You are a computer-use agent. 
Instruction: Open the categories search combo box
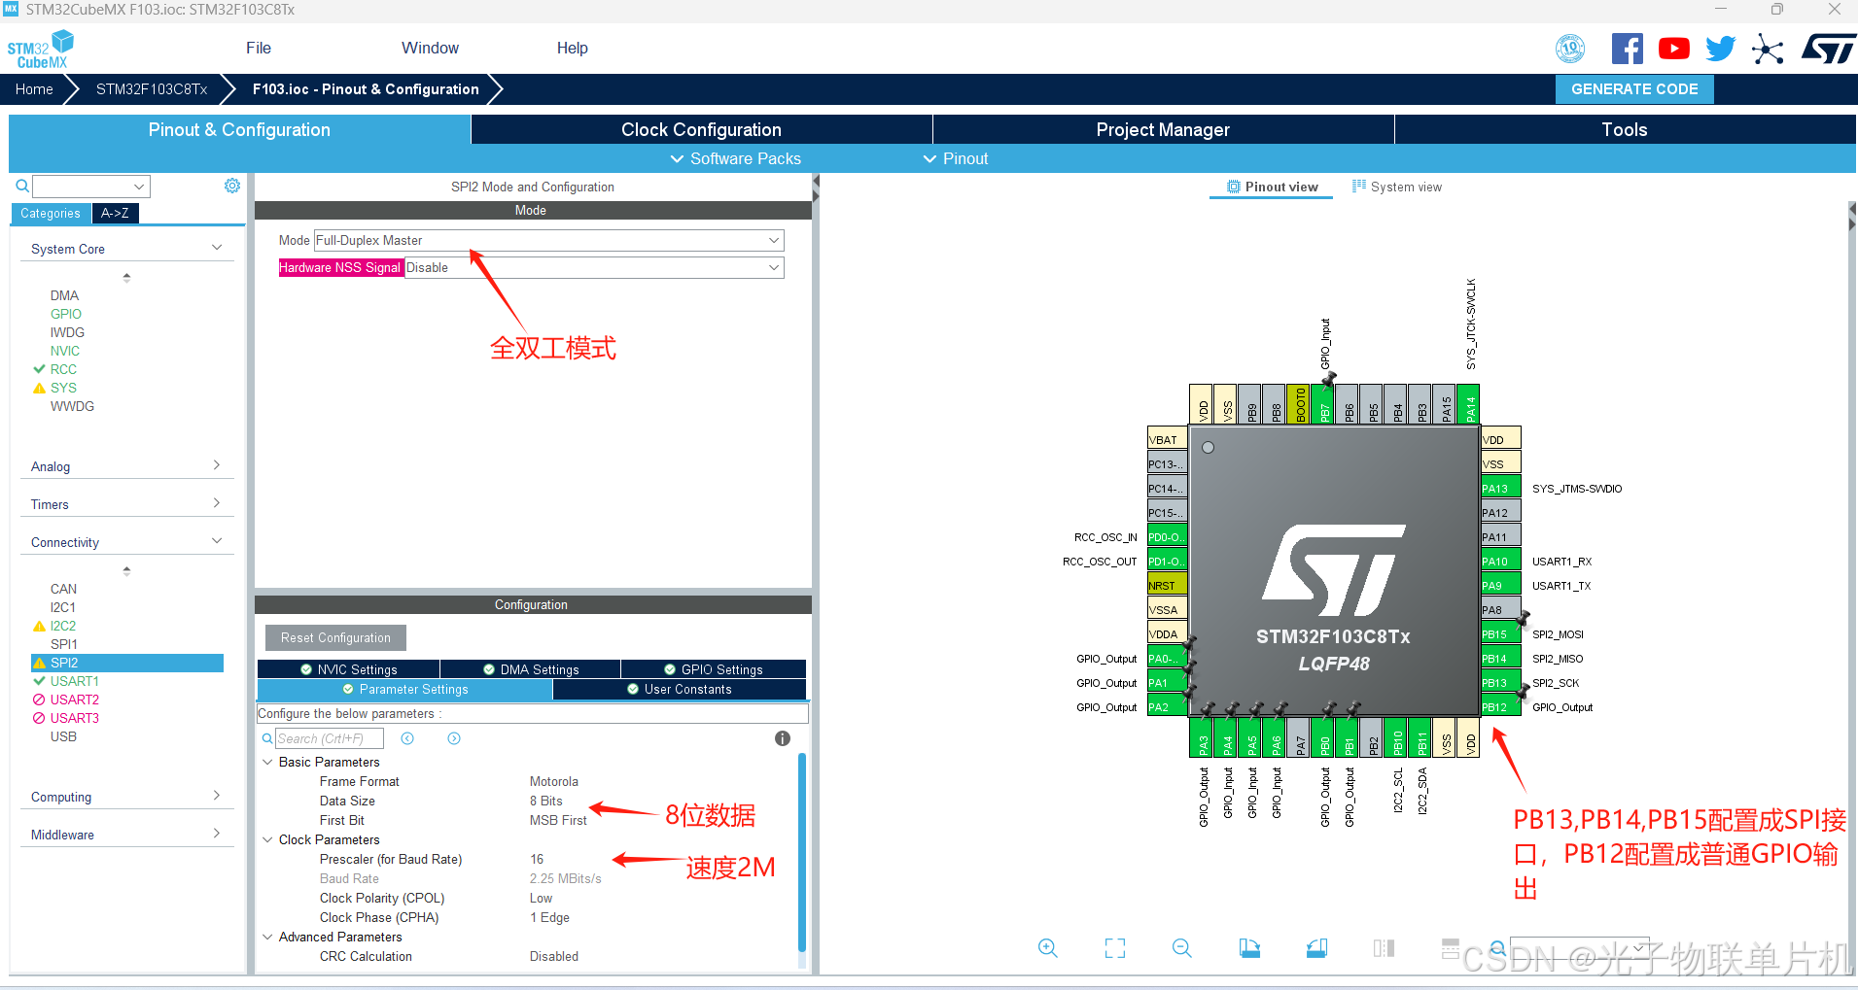(x=91, y=186)
